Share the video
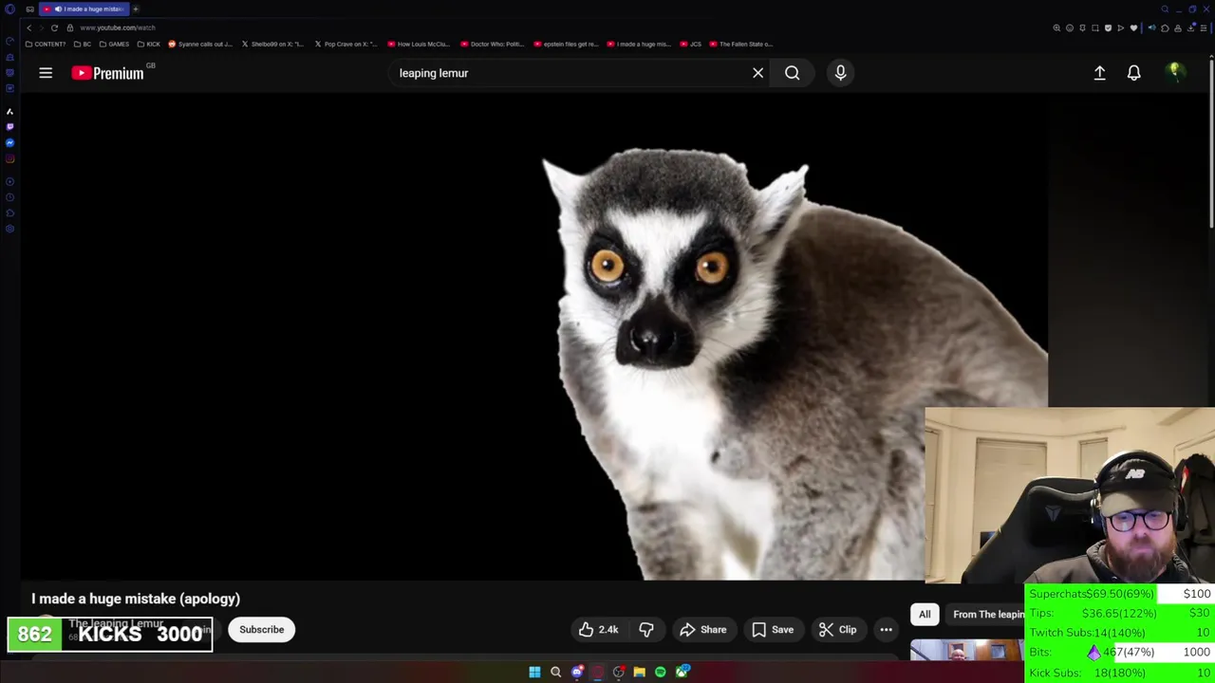This screenshot has width=1215, height=683. (x=702, y=630)
